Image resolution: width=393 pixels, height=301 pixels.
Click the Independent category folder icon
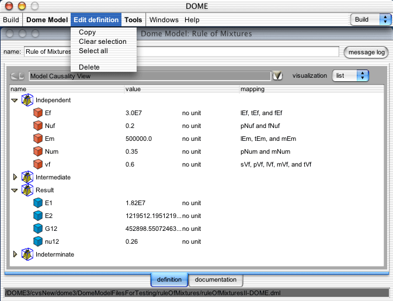pyautogui.click(x=27, y=100)
